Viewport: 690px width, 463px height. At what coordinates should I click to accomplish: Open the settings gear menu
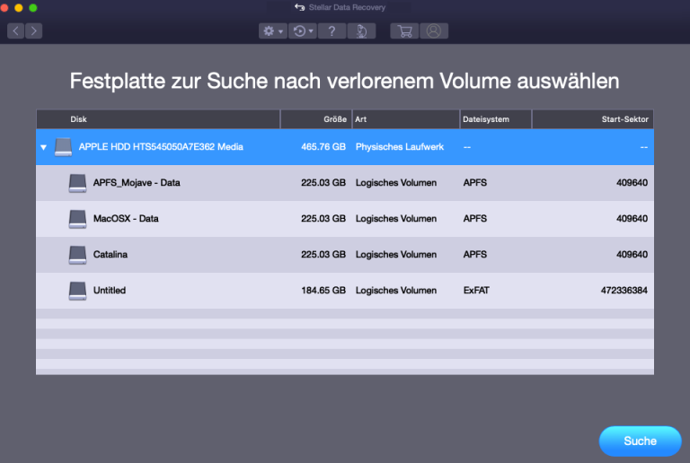coord(273,31)
